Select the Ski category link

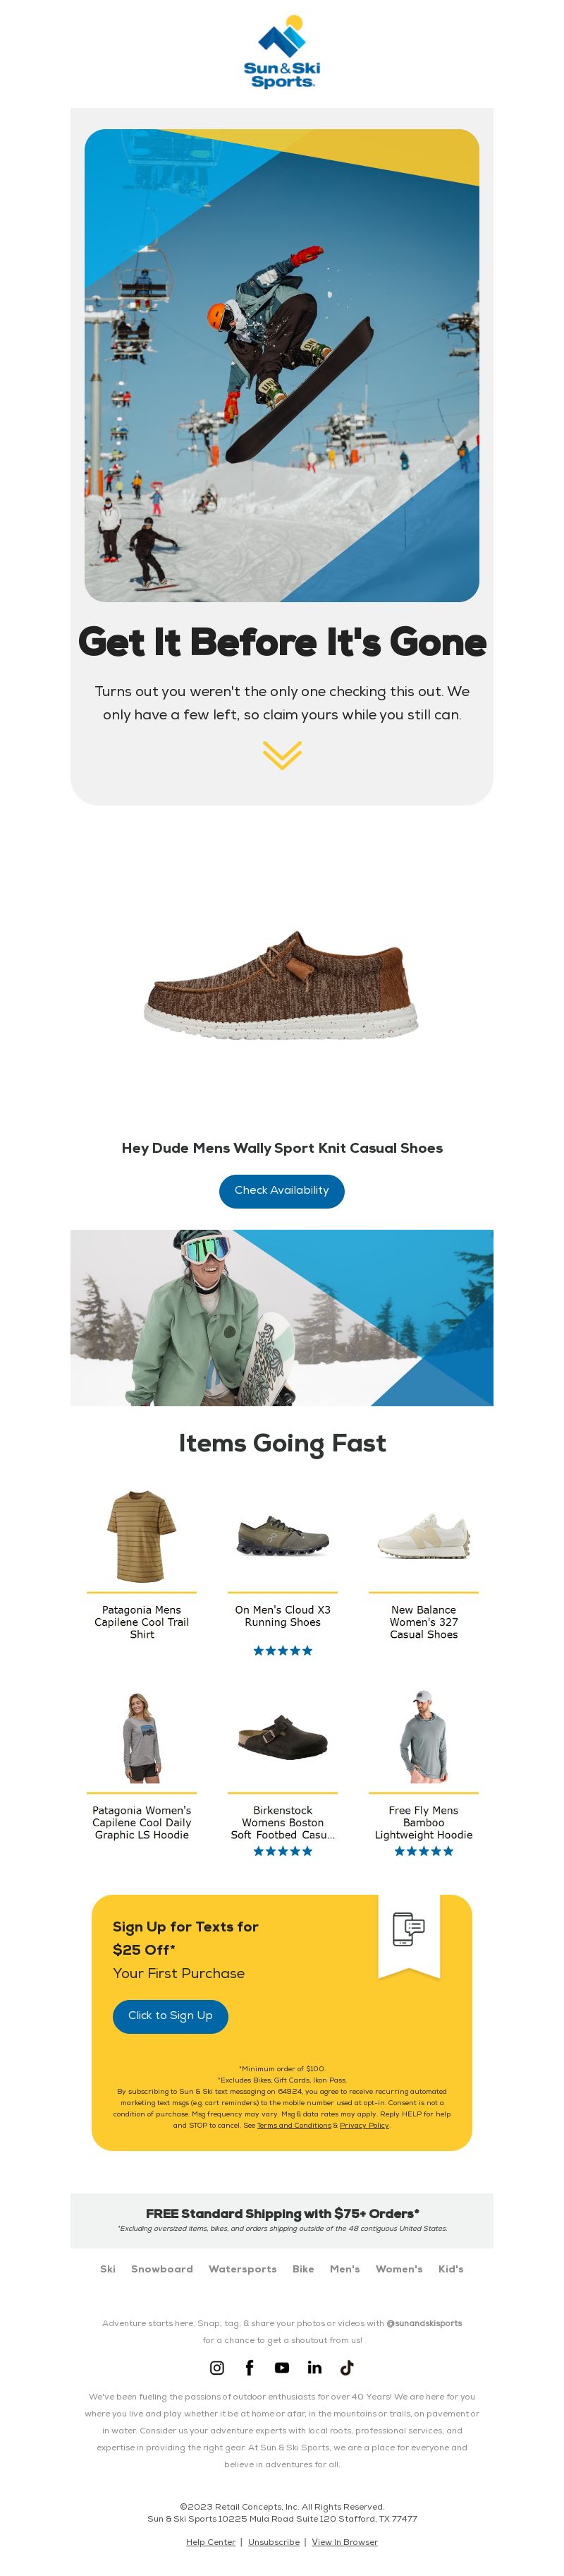[x=108, y=2268]
